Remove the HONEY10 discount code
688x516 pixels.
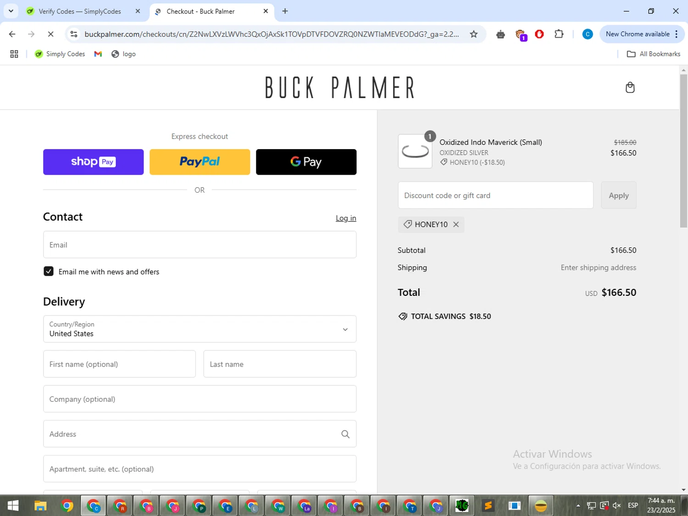click(456, 224)
